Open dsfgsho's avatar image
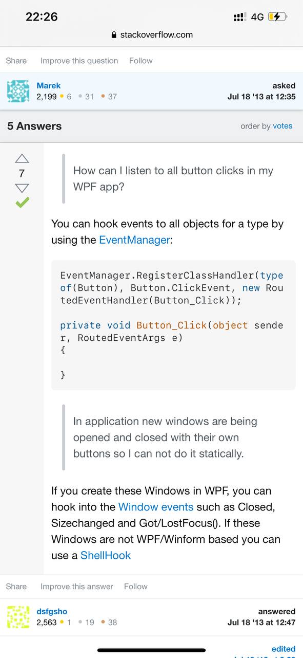 pos(18,617)
